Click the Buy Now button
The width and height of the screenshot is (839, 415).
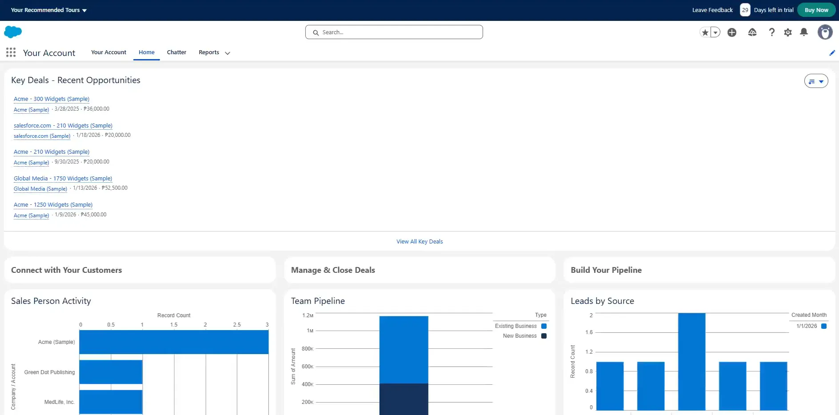tap(816, 10)
